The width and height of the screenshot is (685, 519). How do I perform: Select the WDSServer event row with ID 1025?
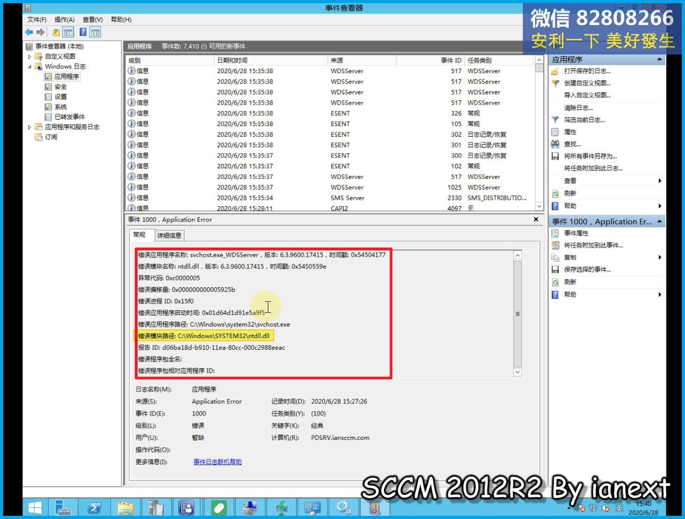click(330, 187)
